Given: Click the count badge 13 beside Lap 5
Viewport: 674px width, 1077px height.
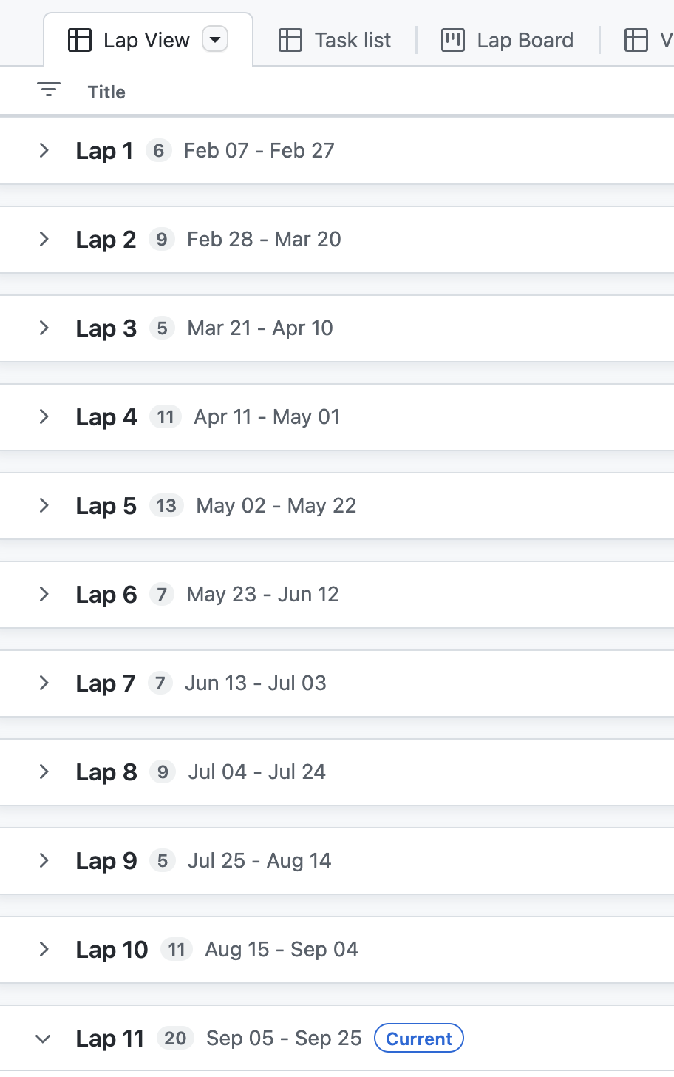Looking at the screenshot, I should tap(166, 505).
